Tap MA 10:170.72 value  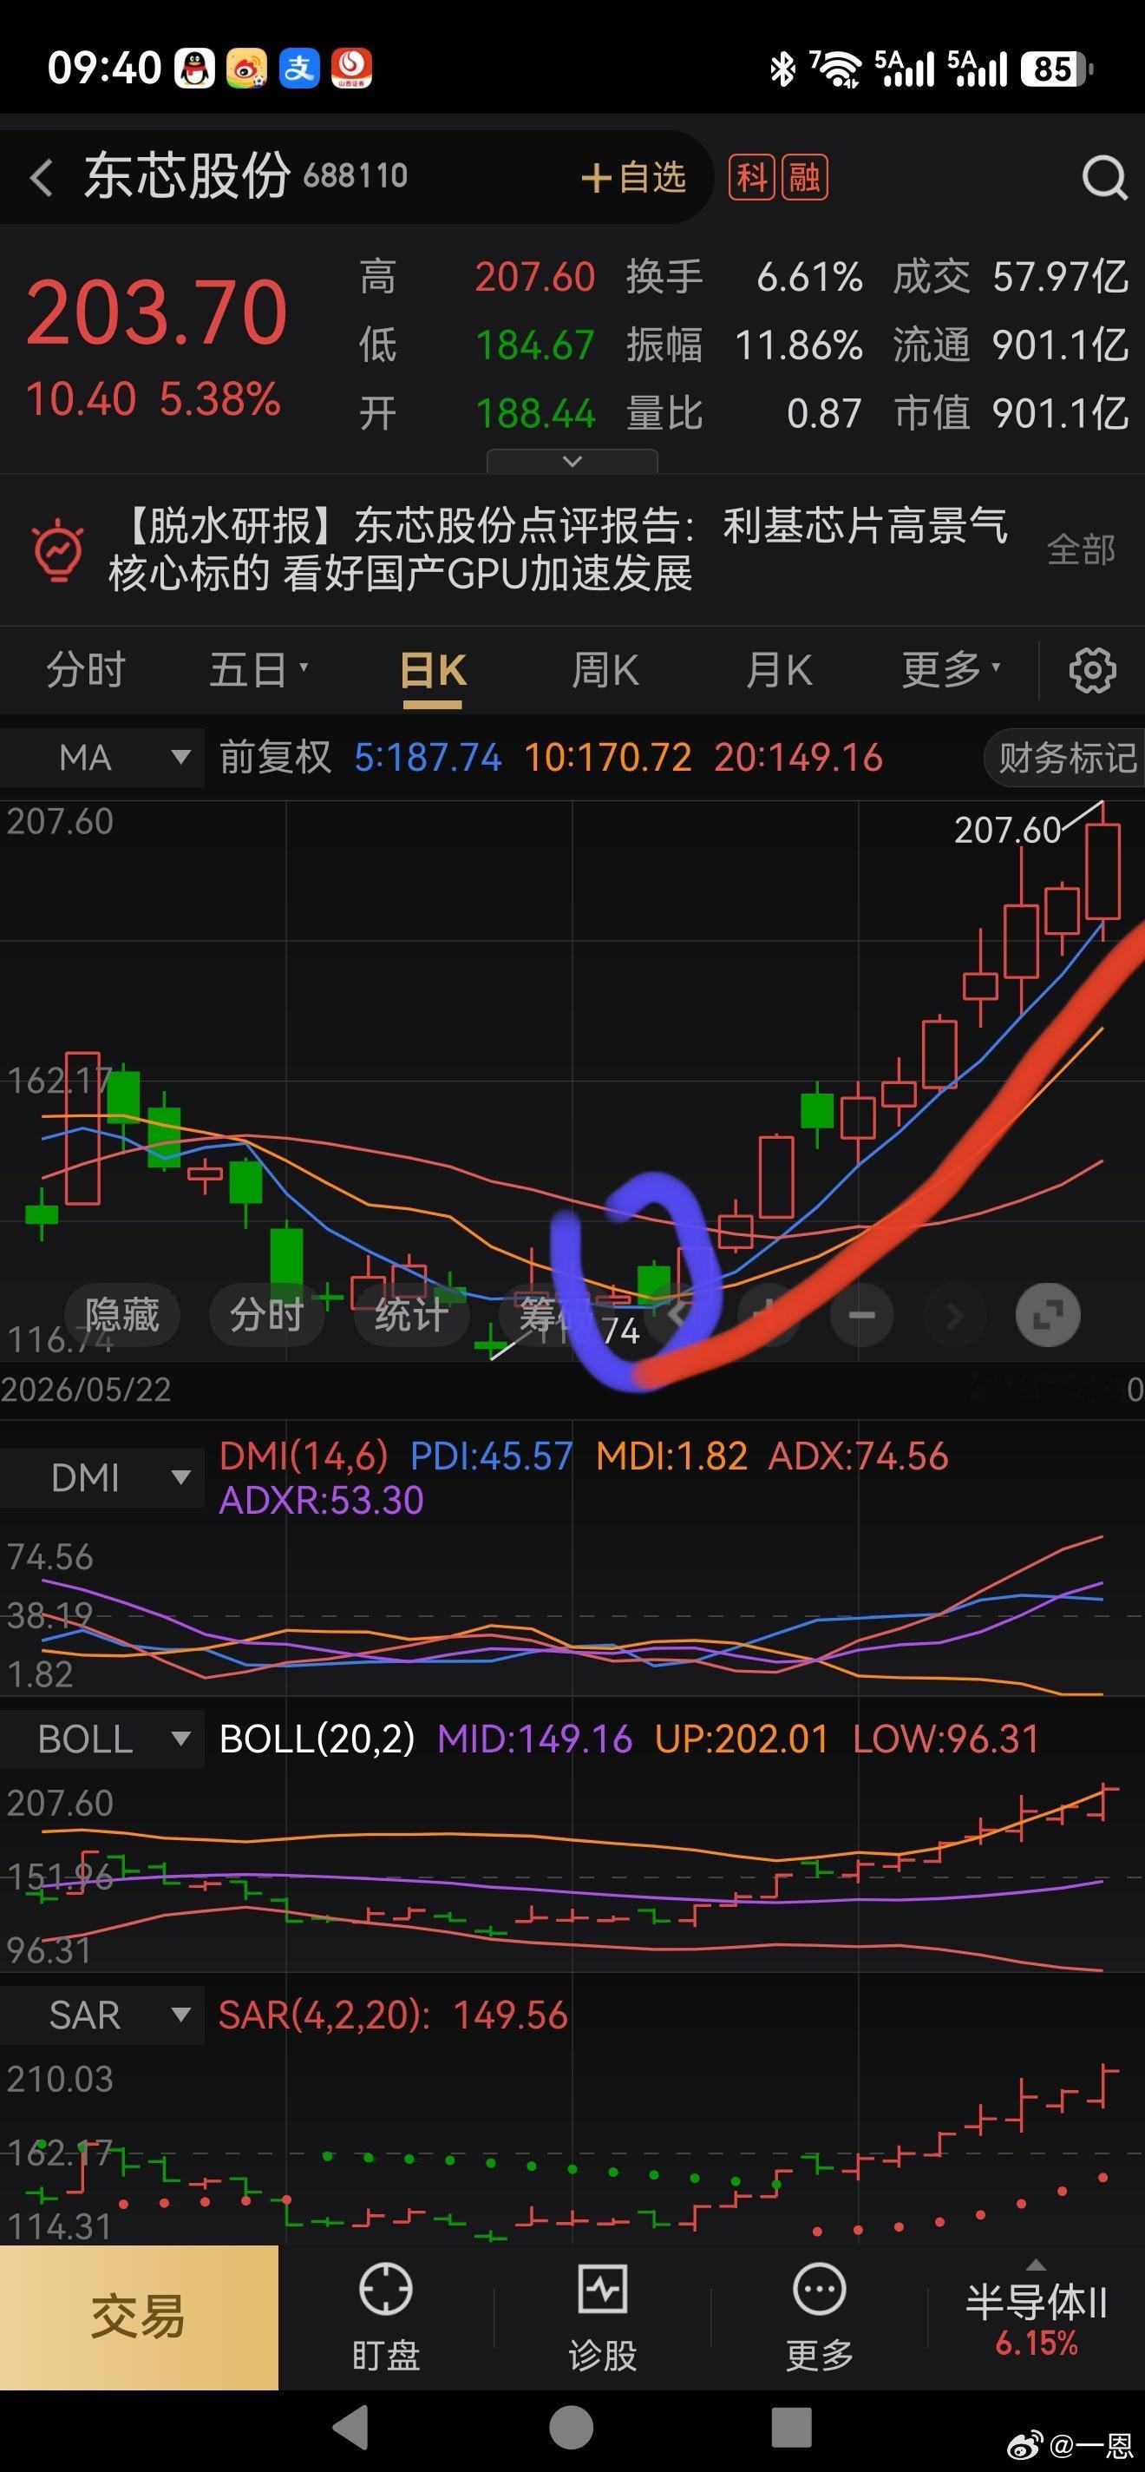coord(608,758)
